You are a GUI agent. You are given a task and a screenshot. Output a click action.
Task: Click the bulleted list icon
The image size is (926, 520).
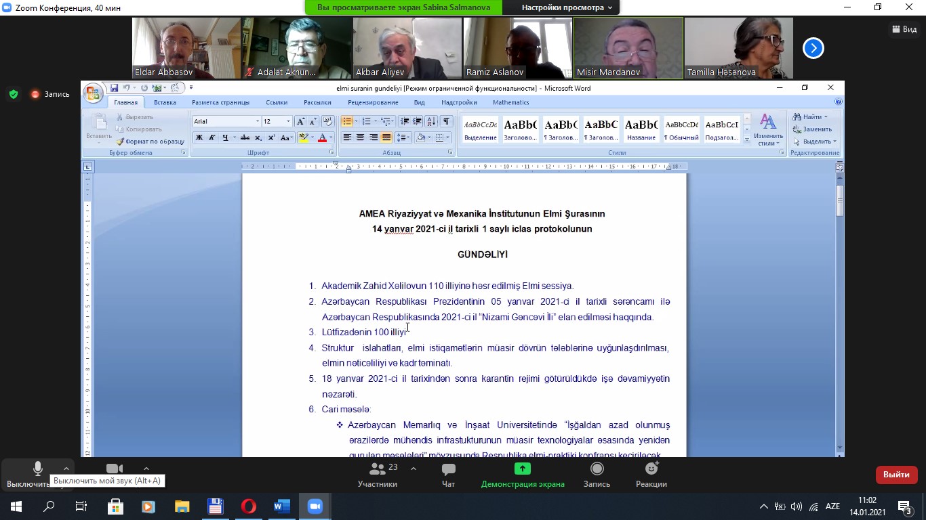(347, 121)
